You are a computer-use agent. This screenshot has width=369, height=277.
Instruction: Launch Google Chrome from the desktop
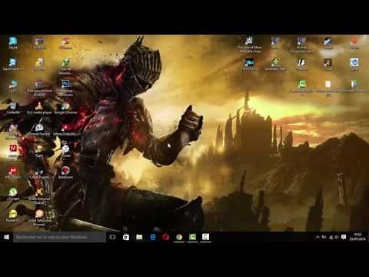(65, 108)
